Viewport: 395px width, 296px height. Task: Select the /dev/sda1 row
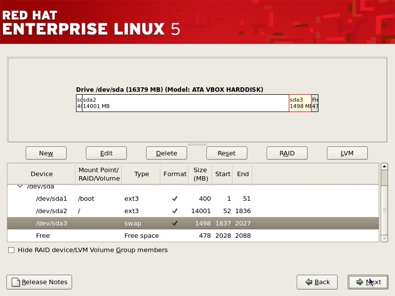pos(193,199)
